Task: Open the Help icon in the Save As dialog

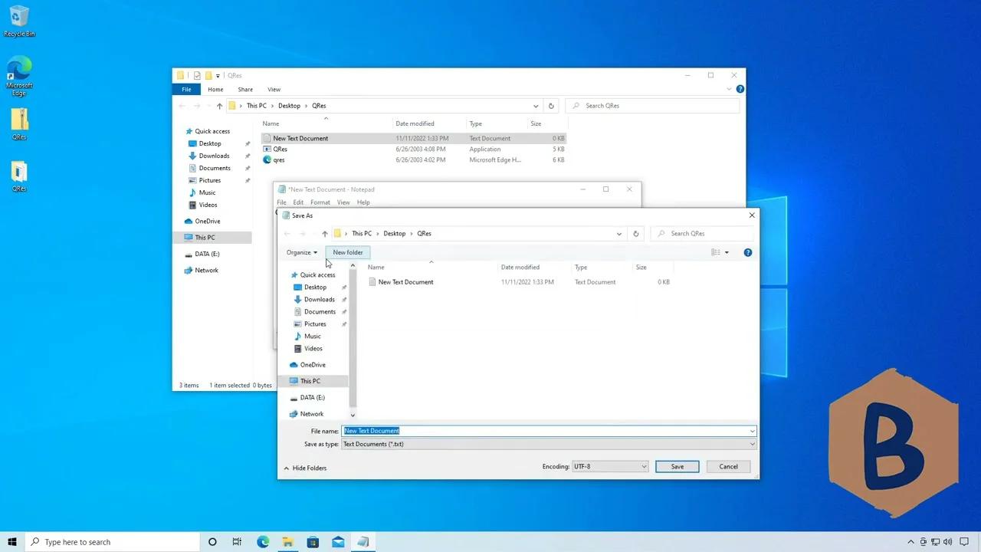Action: click(x=747, y=252)
